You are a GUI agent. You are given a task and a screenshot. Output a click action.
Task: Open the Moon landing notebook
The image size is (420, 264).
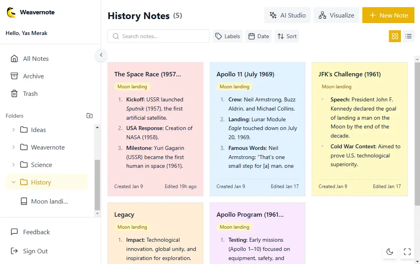[x=49, y=202]
